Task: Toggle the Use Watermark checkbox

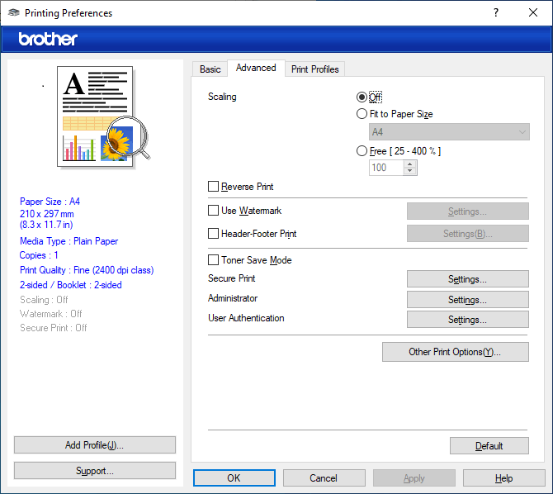Action: click(x=214, y=211)
